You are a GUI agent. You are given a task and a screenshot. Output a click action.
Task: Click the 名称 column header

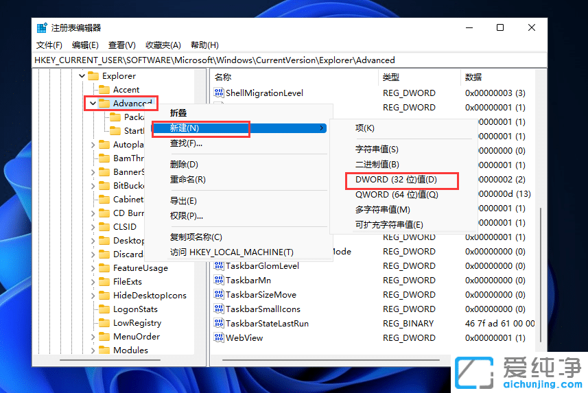click(x=294, y=78)
